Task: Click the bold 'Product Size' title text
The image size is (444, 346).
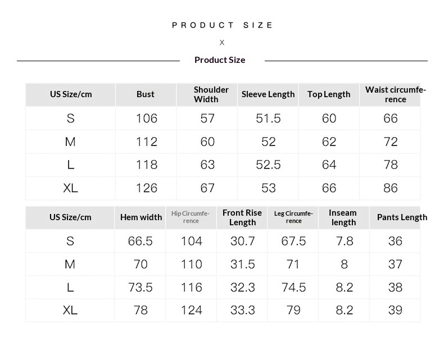Action: 220,60
